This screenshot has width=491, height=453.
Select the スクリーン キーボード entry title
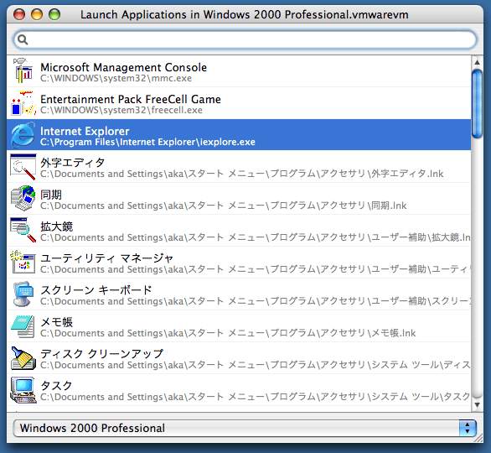(x=96, y=290)
